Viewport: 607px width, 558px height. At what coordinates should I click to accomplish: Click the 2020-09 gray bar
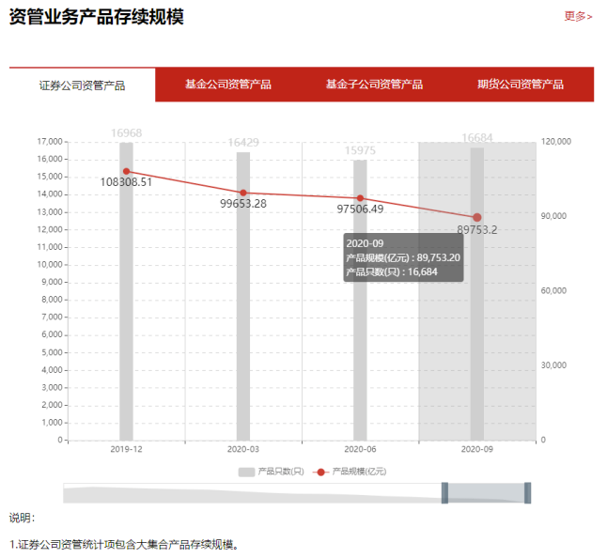click(x=477, y=329)
